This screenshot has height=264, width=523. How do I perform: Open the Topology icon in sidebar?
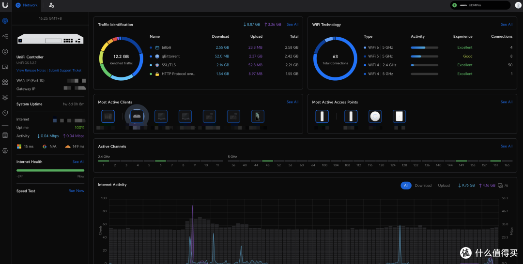click(x=5, y=36)
